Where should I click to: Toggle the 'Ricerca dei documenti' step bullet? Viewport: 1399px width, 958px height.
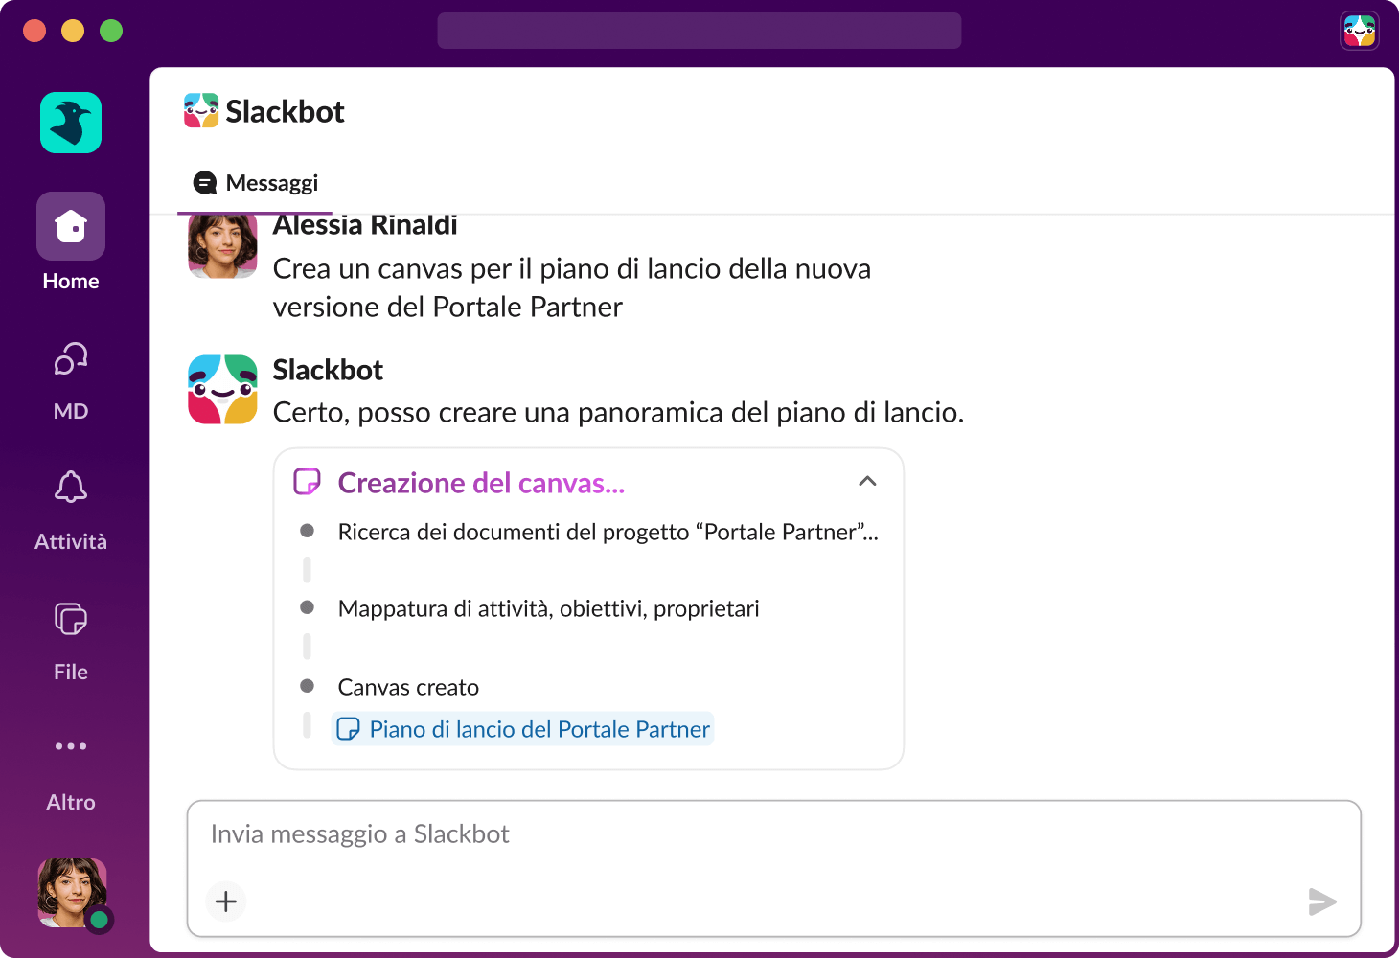308,530
